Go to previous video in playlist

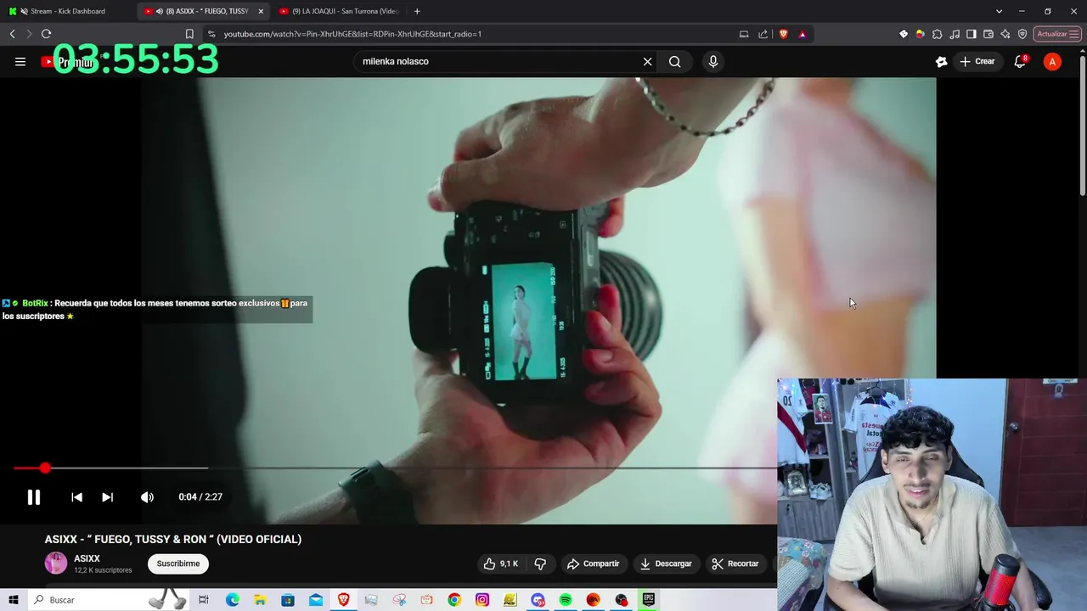click(76, 497)
